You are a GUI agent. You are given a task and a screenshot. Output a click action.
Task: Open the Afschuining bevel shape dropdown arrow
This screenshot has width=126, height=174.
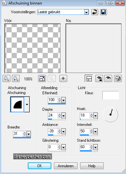tap(27, 104)
